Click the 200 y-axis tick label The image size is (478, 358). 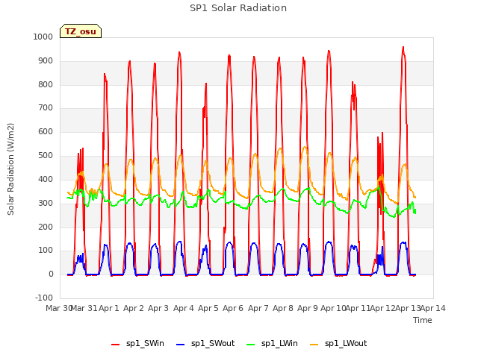pyautogui.click(x=46, y=227)
